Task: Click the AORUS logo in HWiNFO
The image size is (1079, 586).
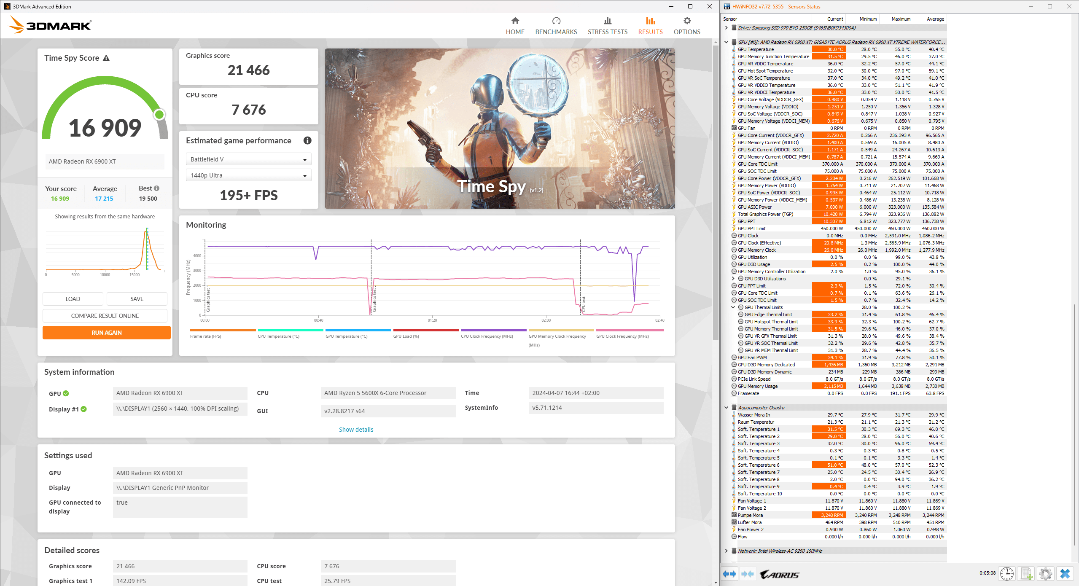Action: [x=780, y=574]
